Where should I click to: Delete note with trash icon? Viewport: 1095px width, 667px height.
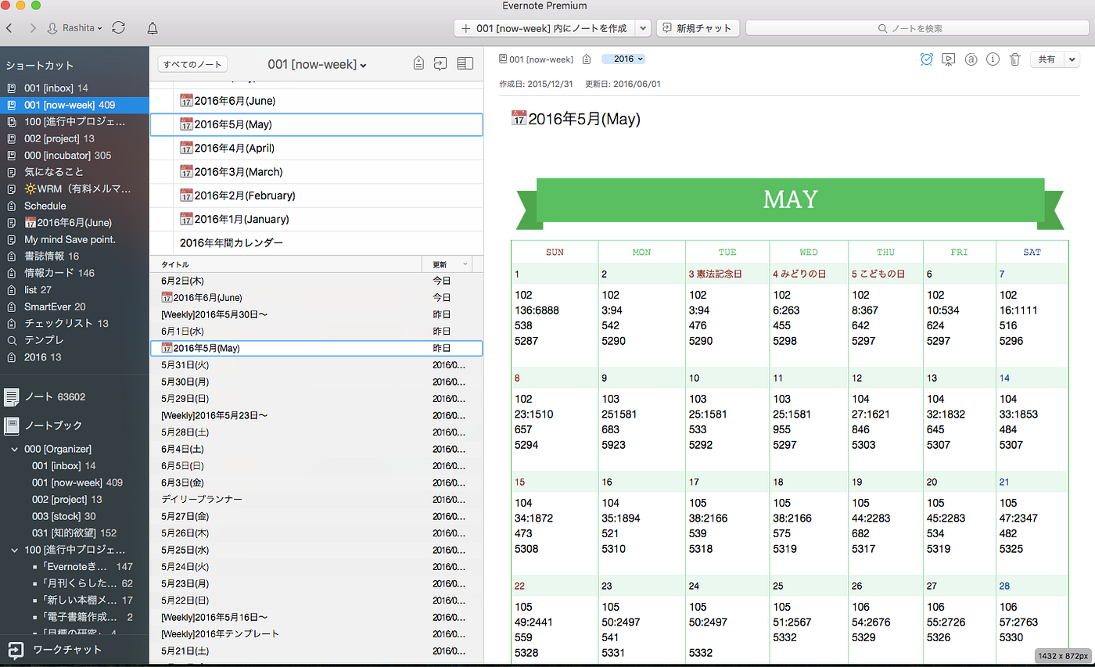coord(1014,59)
